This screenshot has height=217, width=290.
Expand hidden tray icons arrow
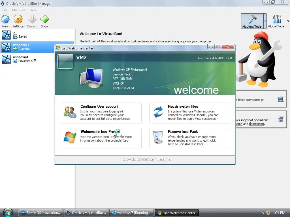pos(263,213)
